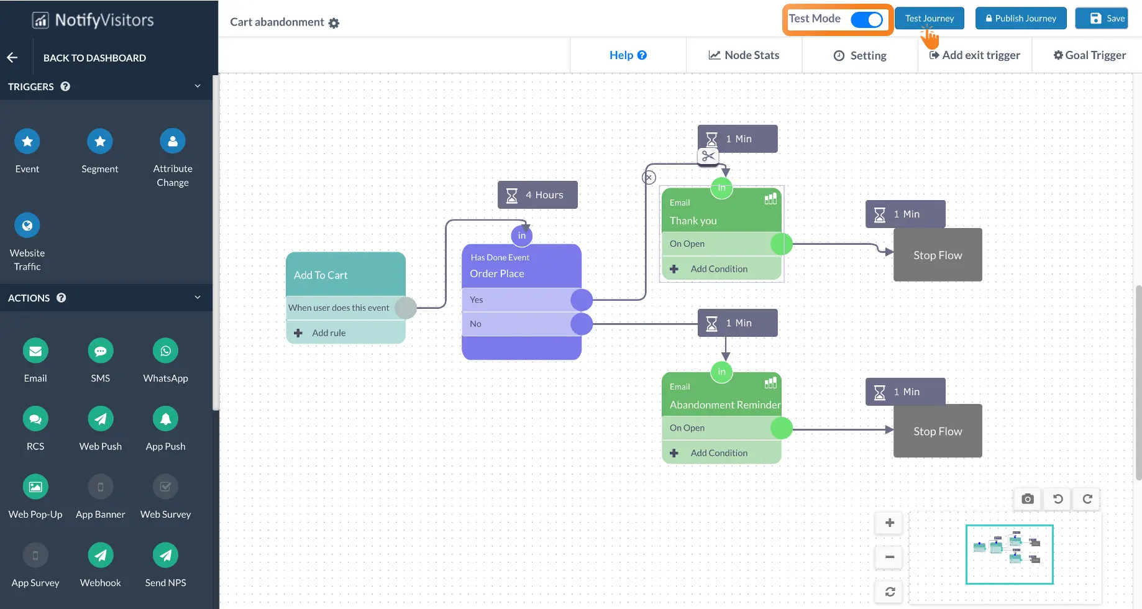This screenshot has width=1142, height=609.
Task: Click the Publish Journey button
Action: click(1021, 19)
